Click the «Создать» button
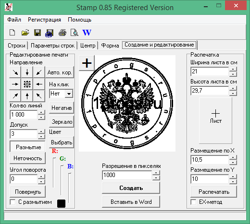Screen dimensions: 250x224 point(131,188)
